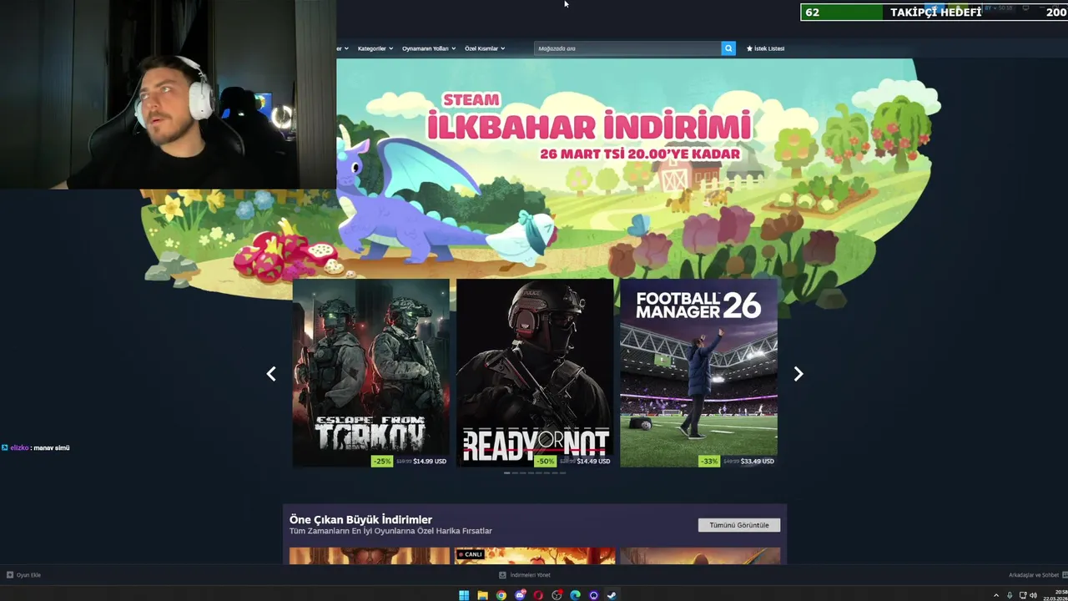The height and width of the screenshot is (601, 1068).
Task: Open the Escape from Tarkov game card
Action: [370, 373]
